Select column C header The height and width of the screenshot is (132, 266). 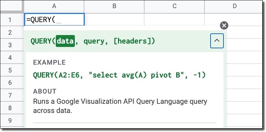[174, 6]
